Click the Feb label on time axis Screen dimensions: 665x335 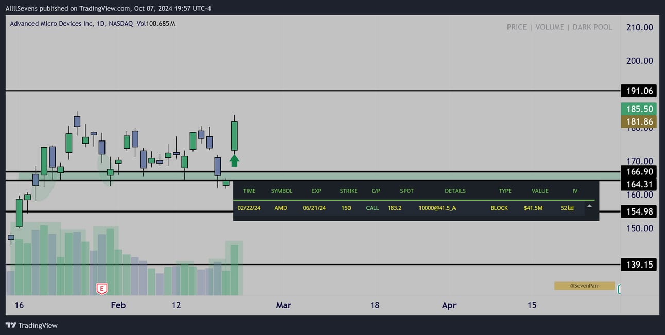pos(118,305)
